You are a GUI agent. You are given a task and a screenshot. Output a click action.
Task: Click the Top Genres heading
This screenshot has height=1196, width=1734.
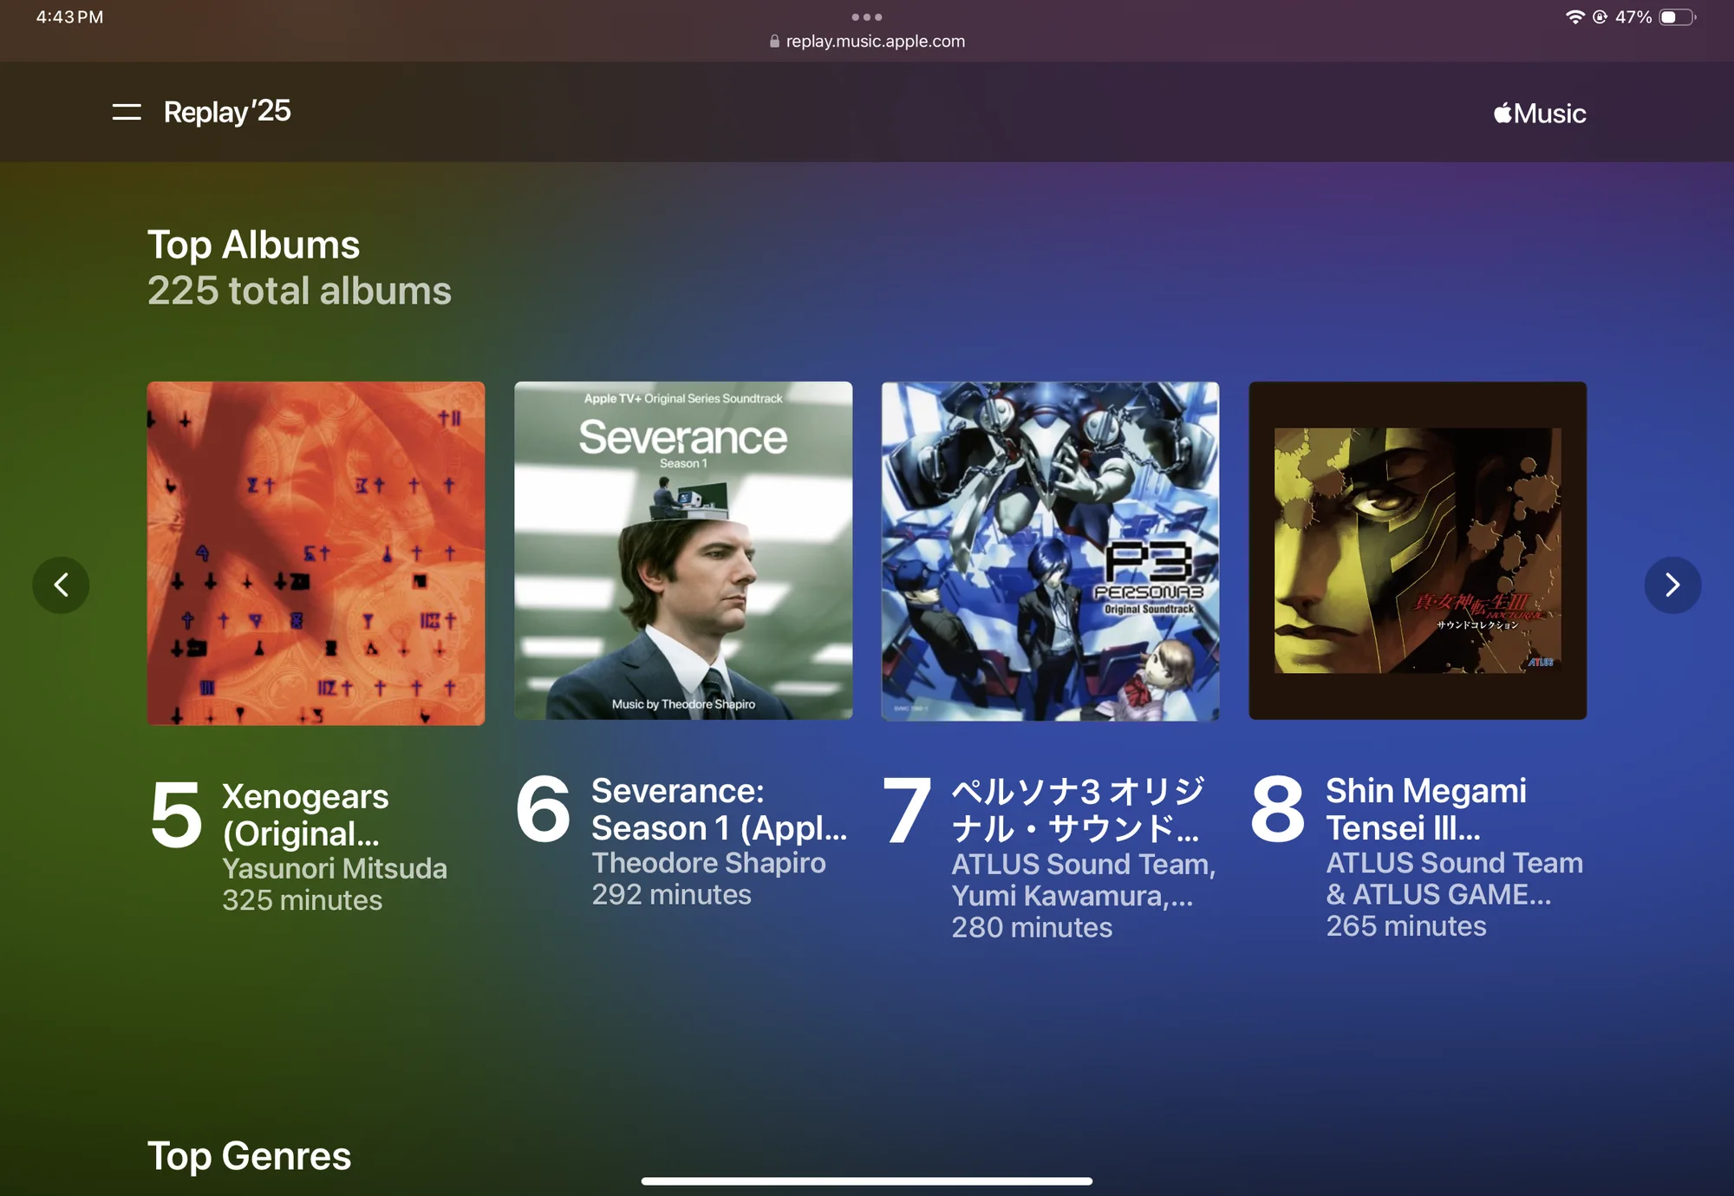click(249, 1156)
